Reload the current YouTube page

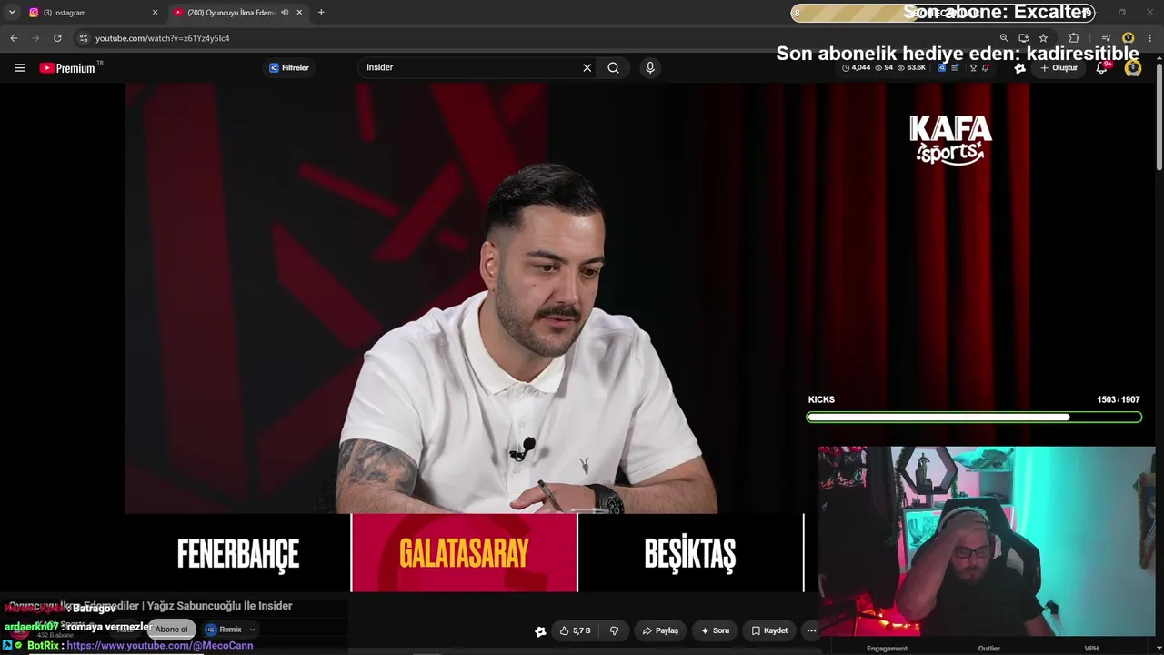click(x=57, y=38)
